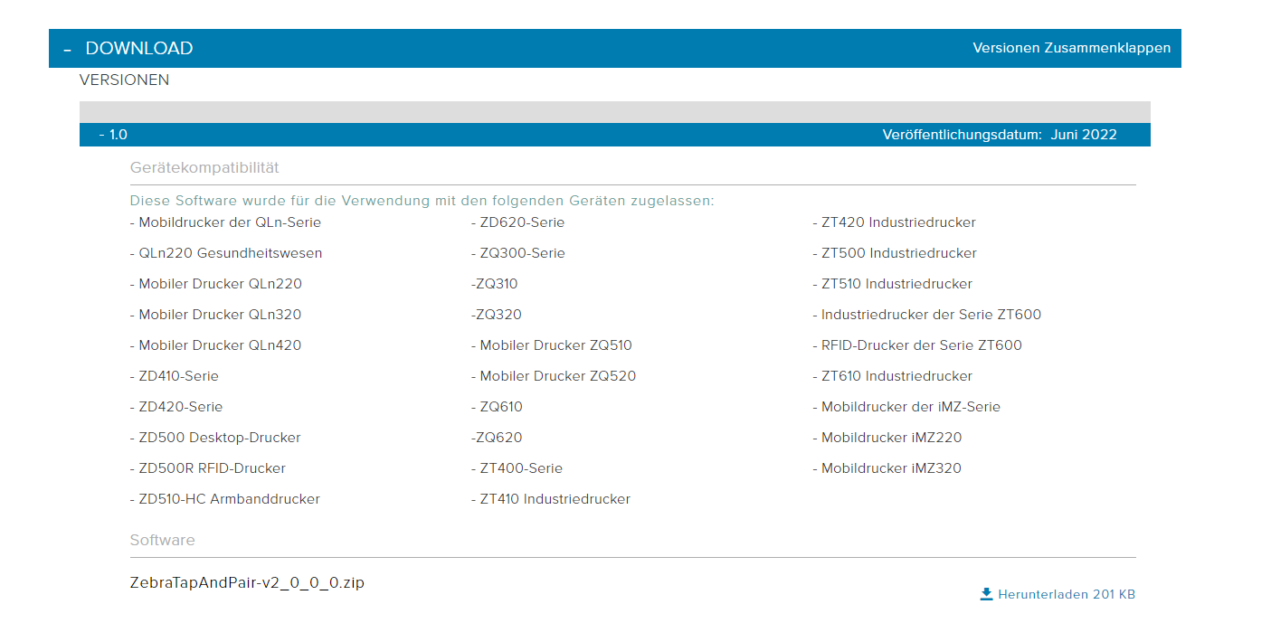Open ZD500 Desktop-Drucker link
The width and height of the screenshot is (1271, 623).
point(215,438)
